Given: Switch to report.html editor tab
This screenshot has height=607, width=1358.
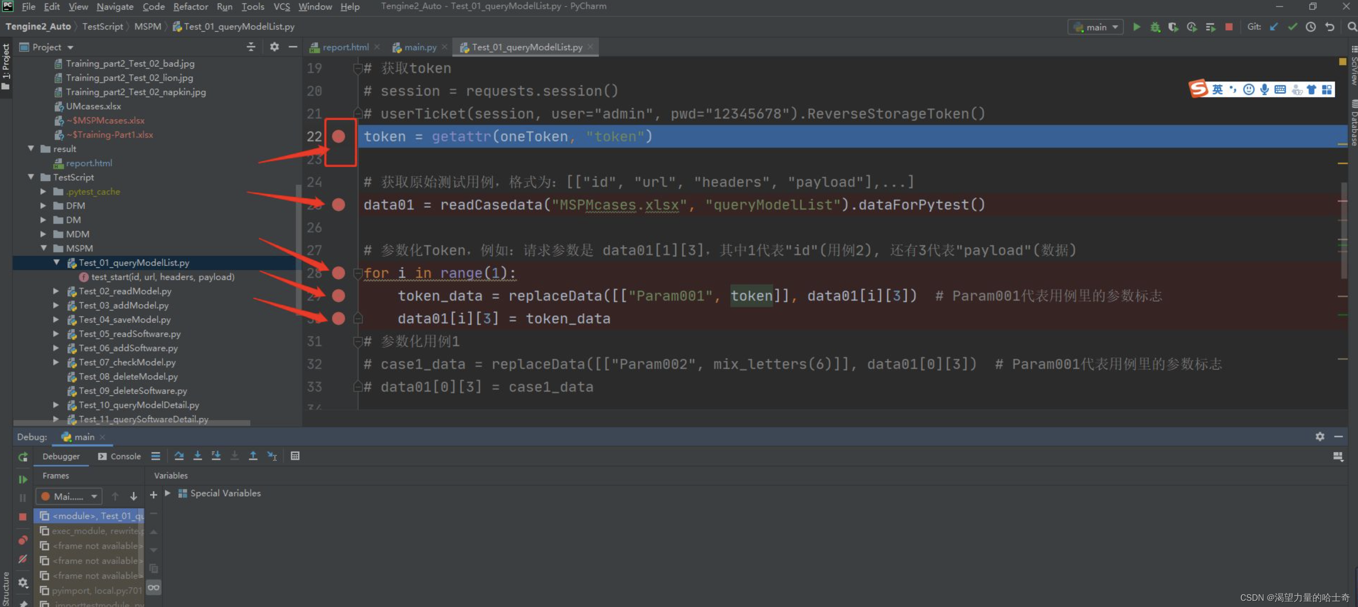Looking at the screenshot, I should pyautogui.click(x=345, y=47).
